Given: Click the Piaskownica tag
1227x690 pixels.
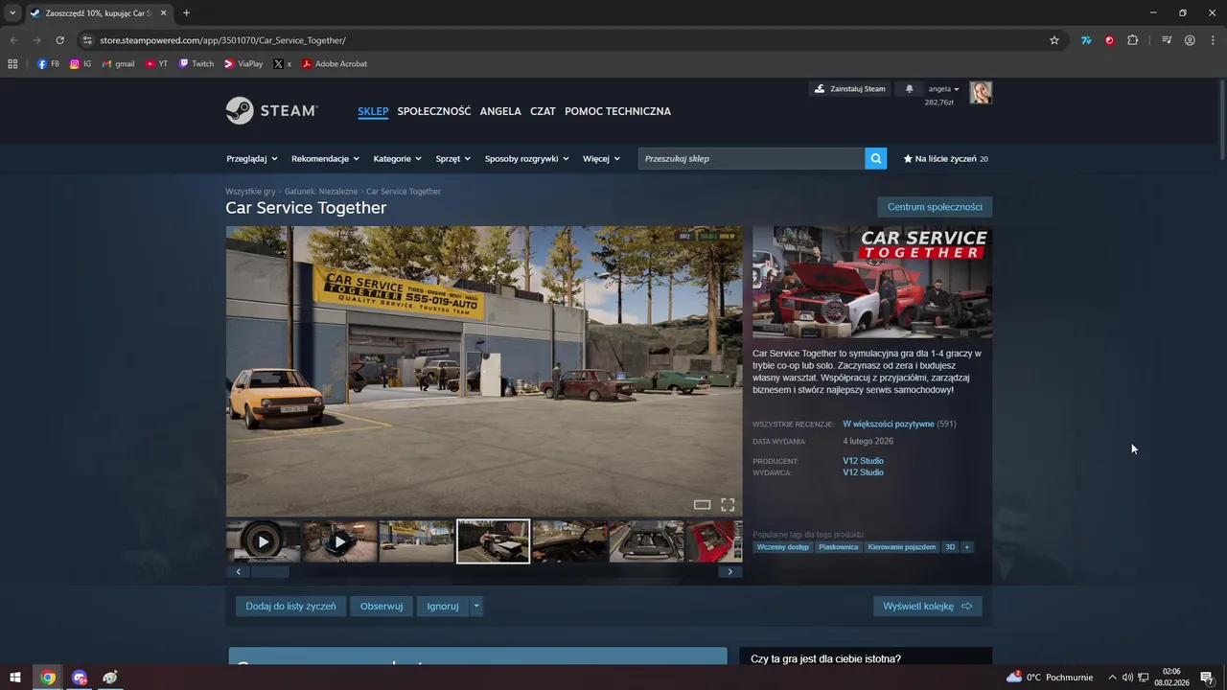Looking at the screenshot, I should [x=839, y=547].
